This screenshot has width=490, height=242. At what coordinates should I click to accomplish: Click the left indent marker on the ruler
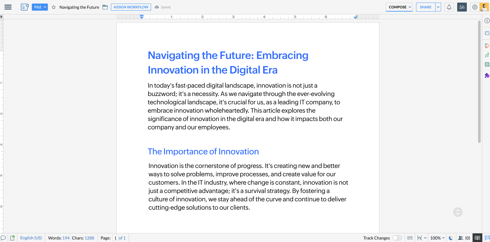(x=142, y=17)
